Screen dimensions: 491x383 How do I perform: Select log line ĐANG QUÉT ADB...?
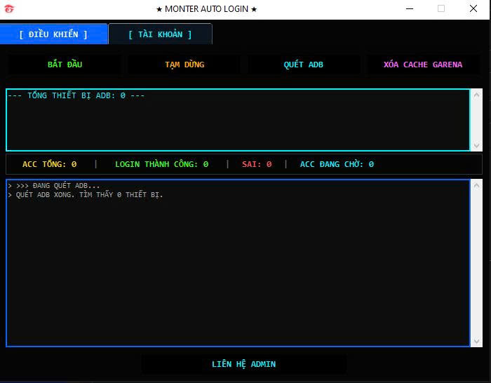tap(54, 186)
